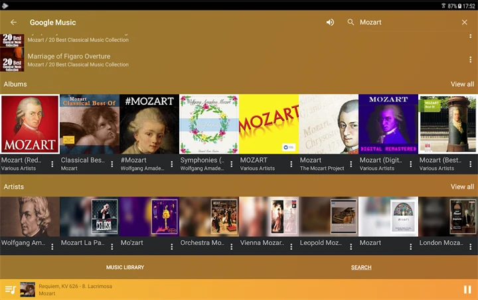View all artists
This screenshot has height=300, width=478.
point(462,187)
